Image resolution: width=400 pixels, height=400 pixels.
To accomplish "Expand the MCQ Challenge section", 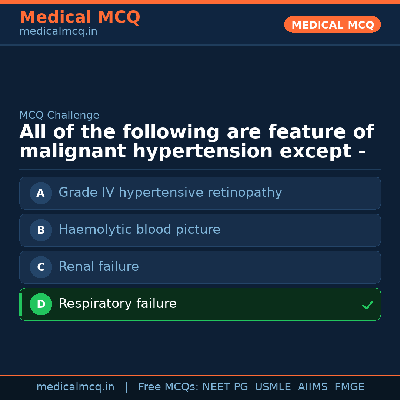I will click(59, 115).
